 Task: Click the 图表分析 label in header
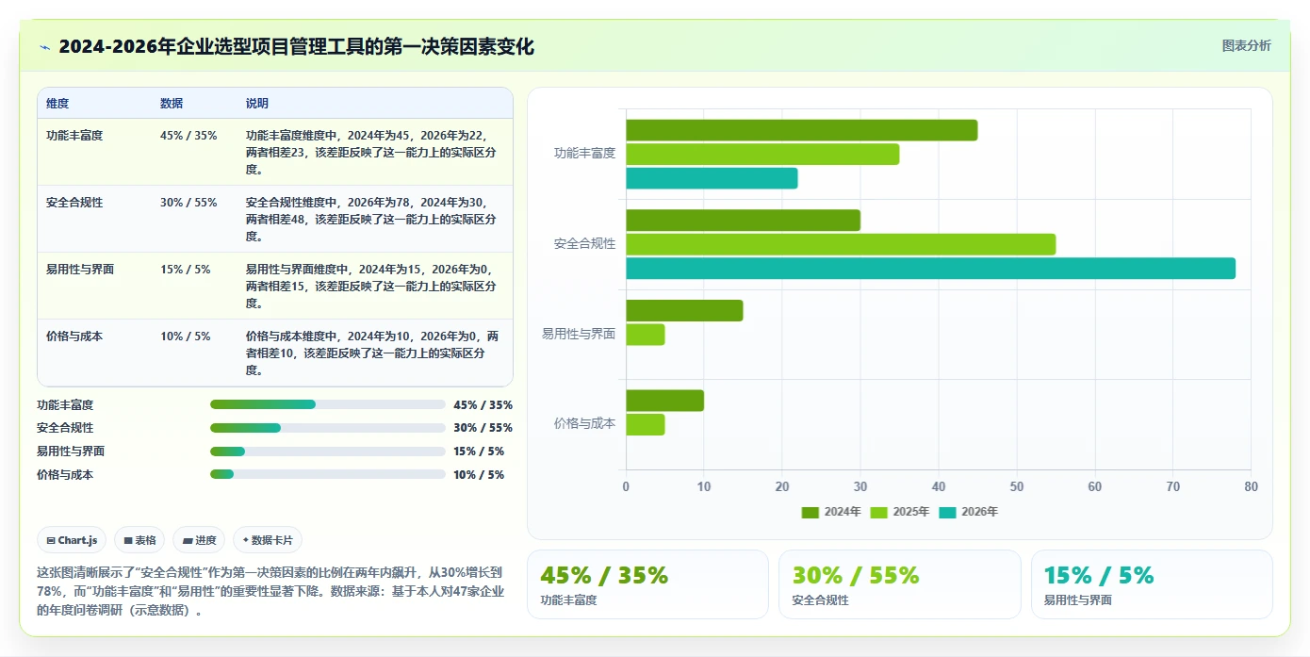pos(1246,45)
